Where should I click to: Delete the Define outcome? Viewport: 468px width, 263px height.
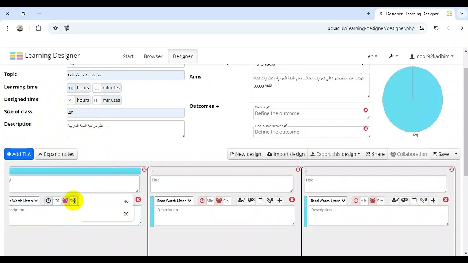[366, 110]
